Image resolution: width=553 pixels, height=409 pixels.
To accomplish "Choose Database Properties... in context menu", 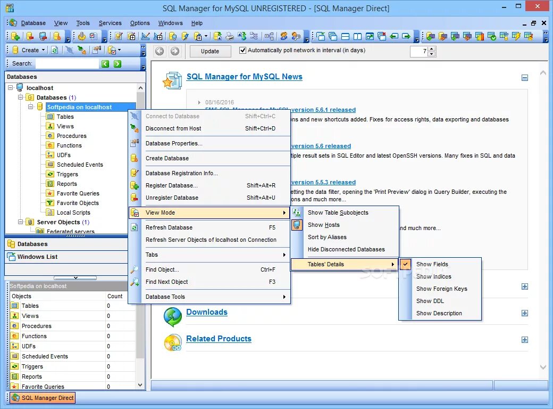I will coord(210,143).
